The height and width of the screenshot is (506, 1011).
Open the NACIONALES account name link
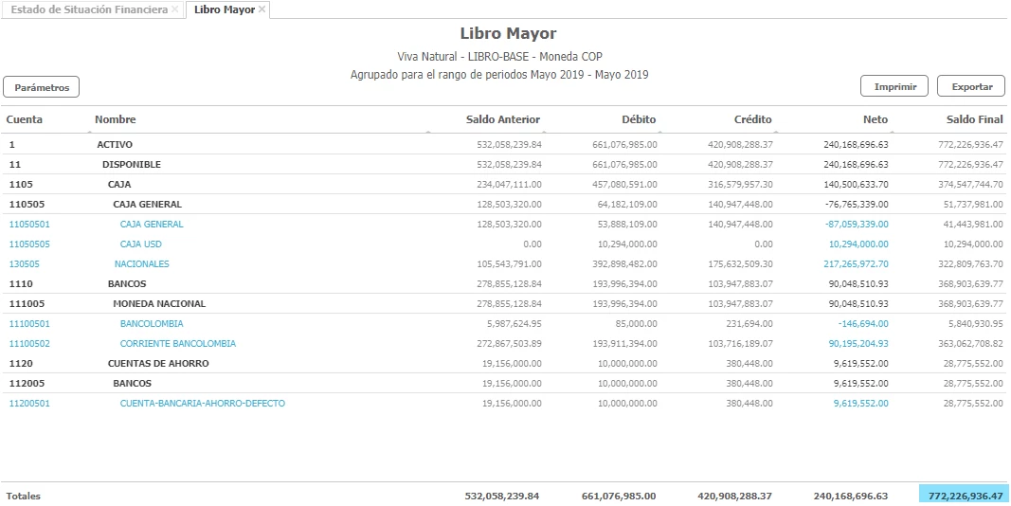pyautogui.click(x=141, y=264)
